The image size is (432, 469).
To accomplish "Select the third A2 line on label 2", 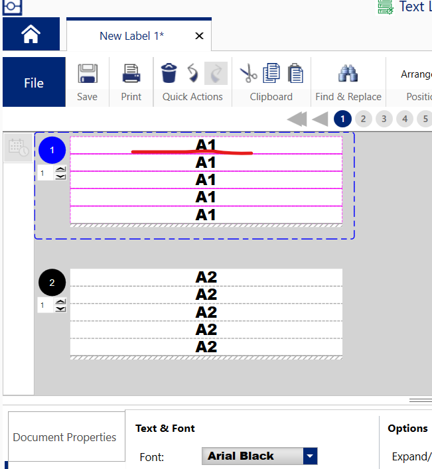I will click(x=206, y=312).
